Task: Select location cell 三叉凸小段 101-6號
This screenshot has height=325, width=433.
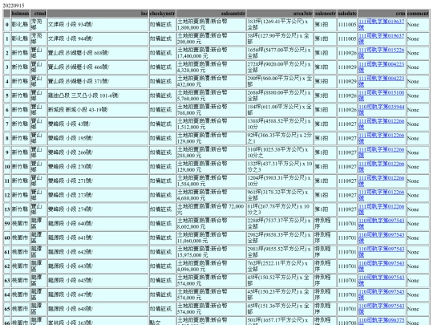Action: (x=98, y=95)
